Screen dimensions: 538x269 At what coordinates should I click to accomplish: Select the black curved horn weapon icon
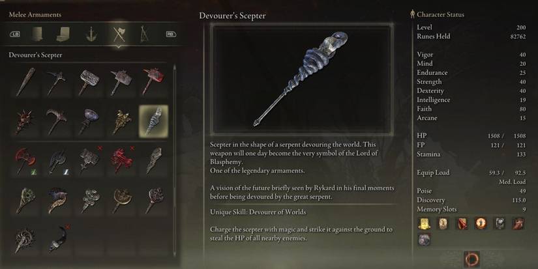click(x=57, y=239)
